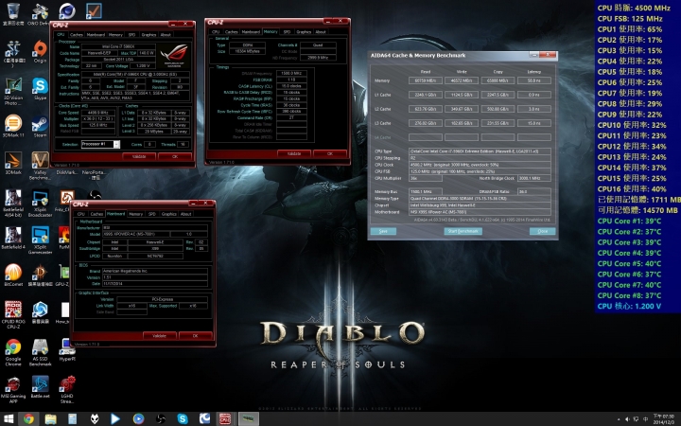Open About tab in top-left CPU-Z window
The width and height of the screenshot is (681, 426).
coord(166,35)
